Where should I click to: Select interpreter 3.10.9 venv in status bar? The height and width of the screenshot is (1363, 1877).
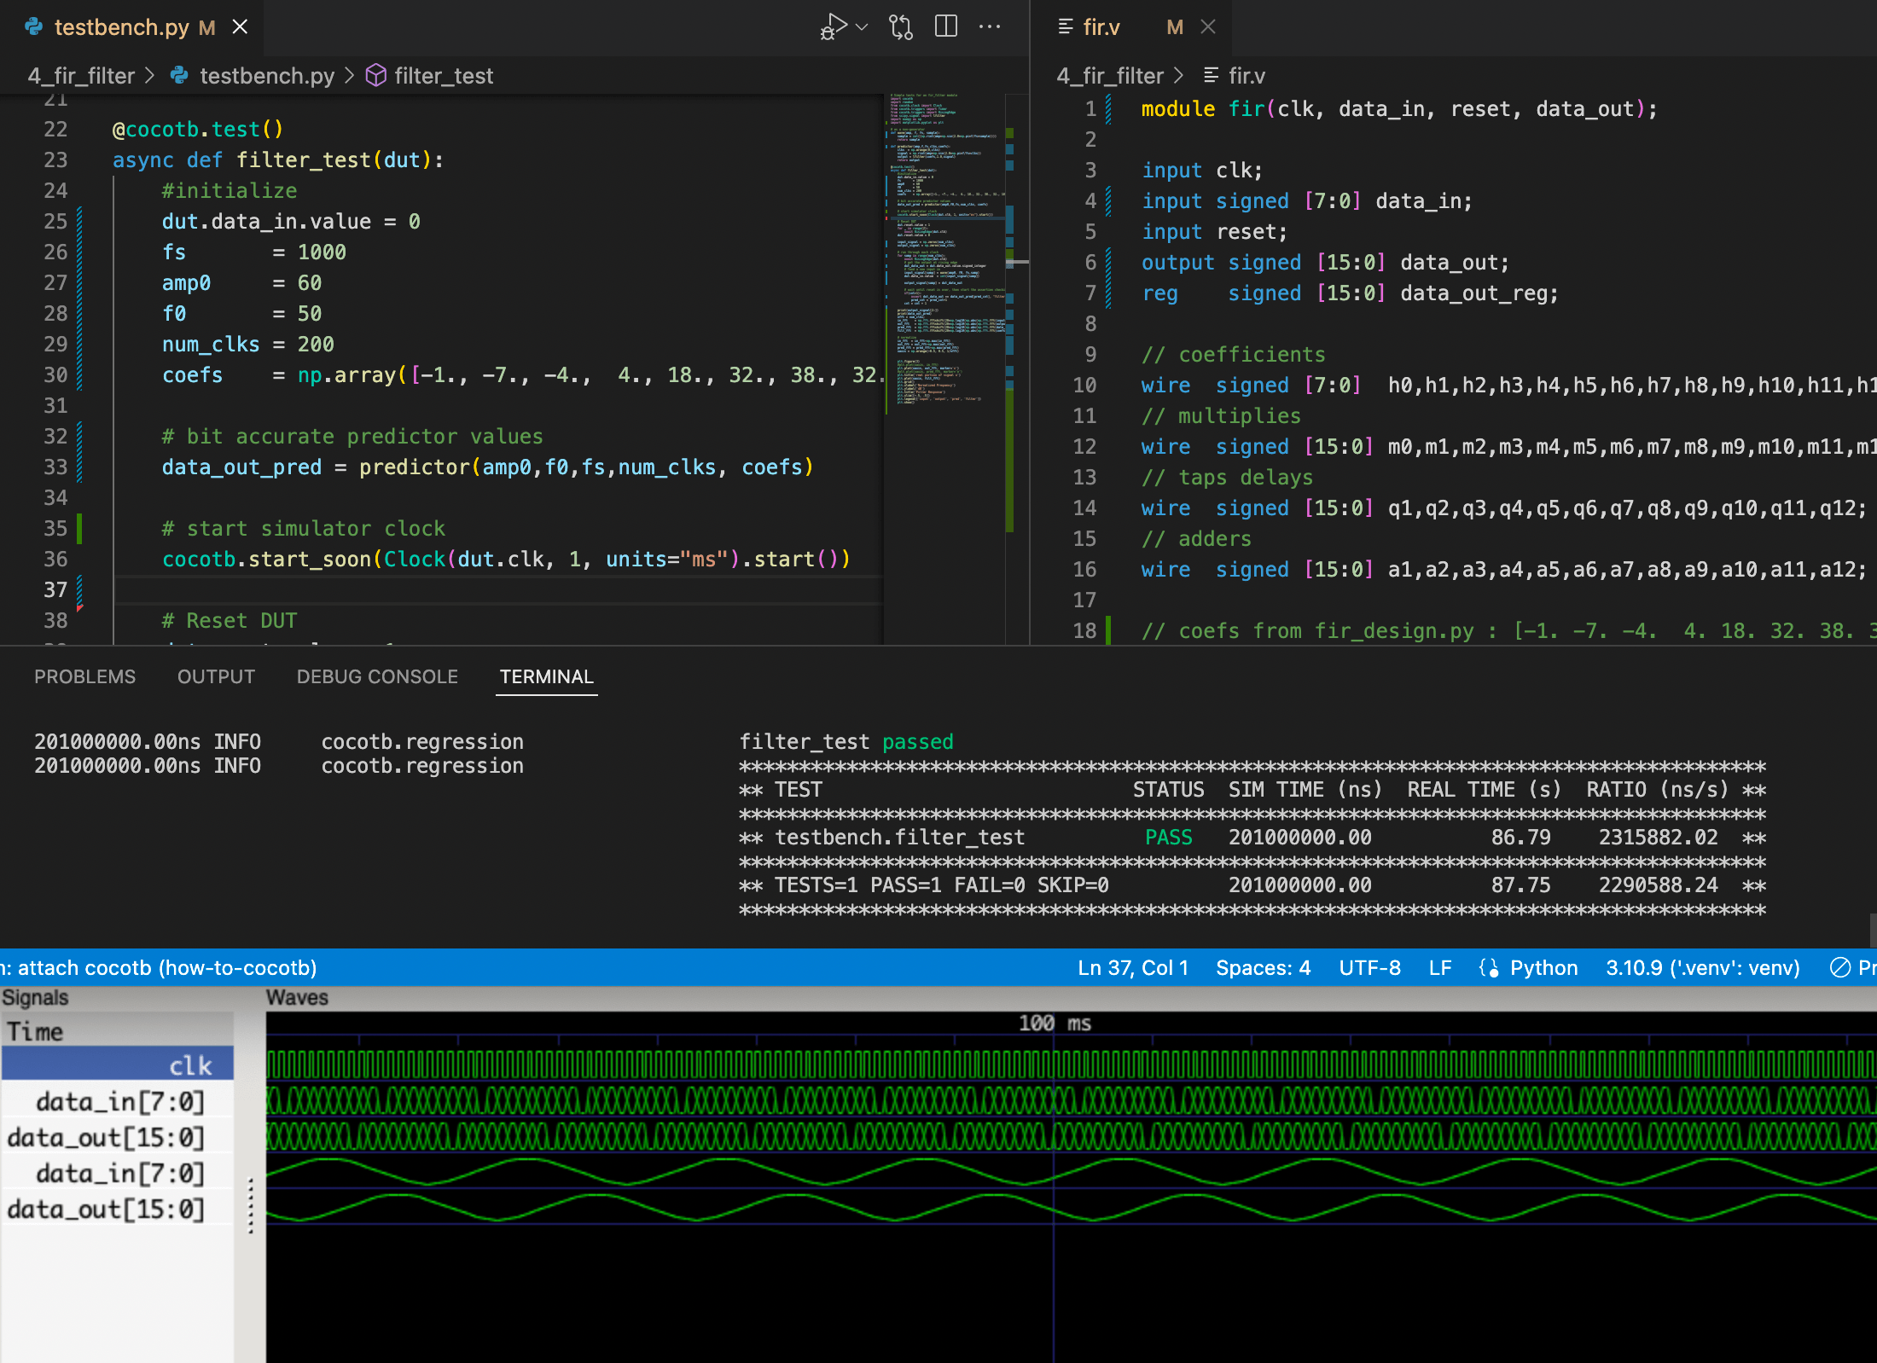point(1702,968)
